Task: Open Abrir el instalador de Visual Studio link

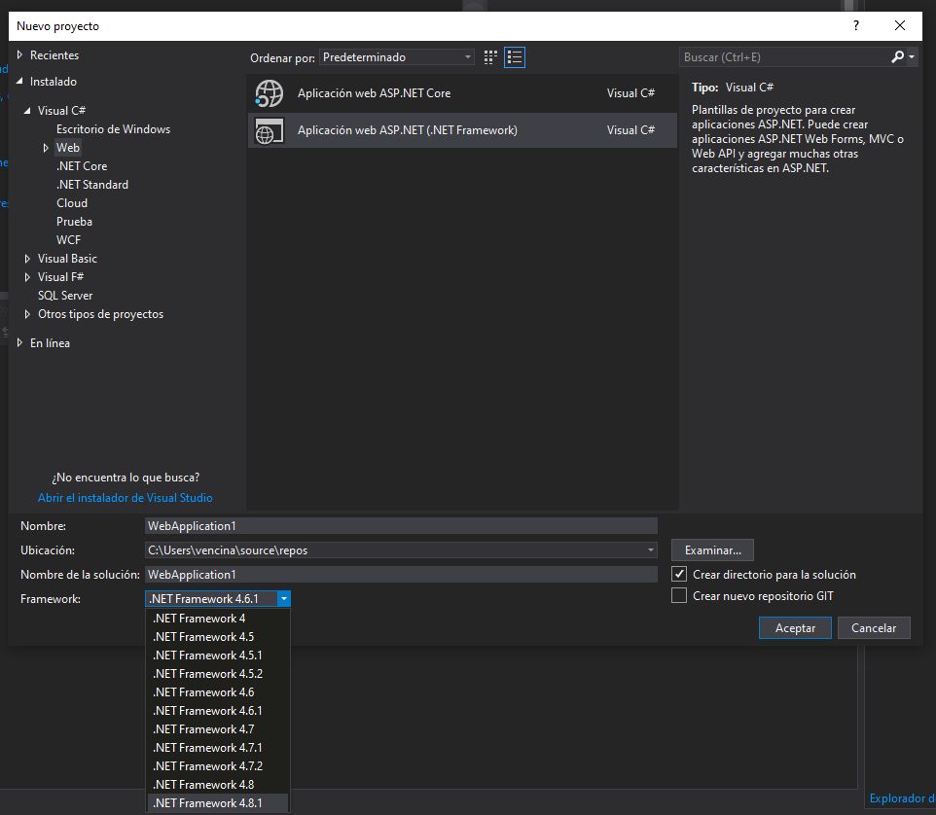Action: pos(126,498)
